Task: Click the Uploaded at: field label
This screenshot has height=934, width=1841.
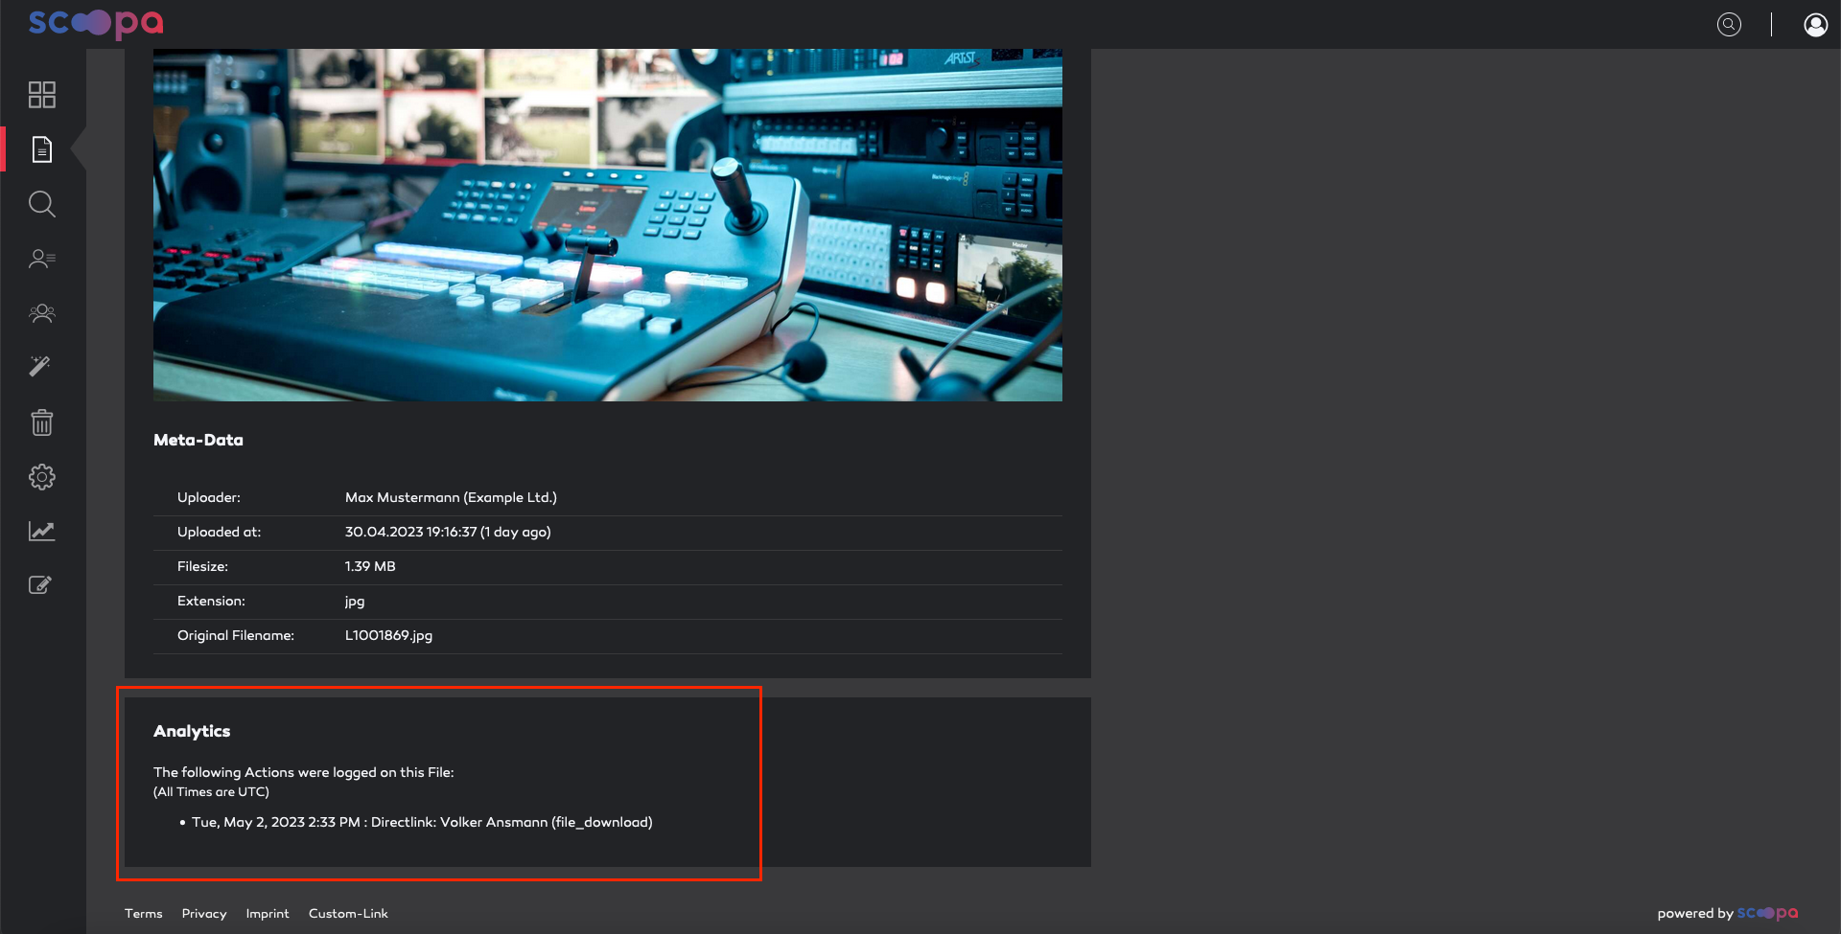Action: coord(219,533)
